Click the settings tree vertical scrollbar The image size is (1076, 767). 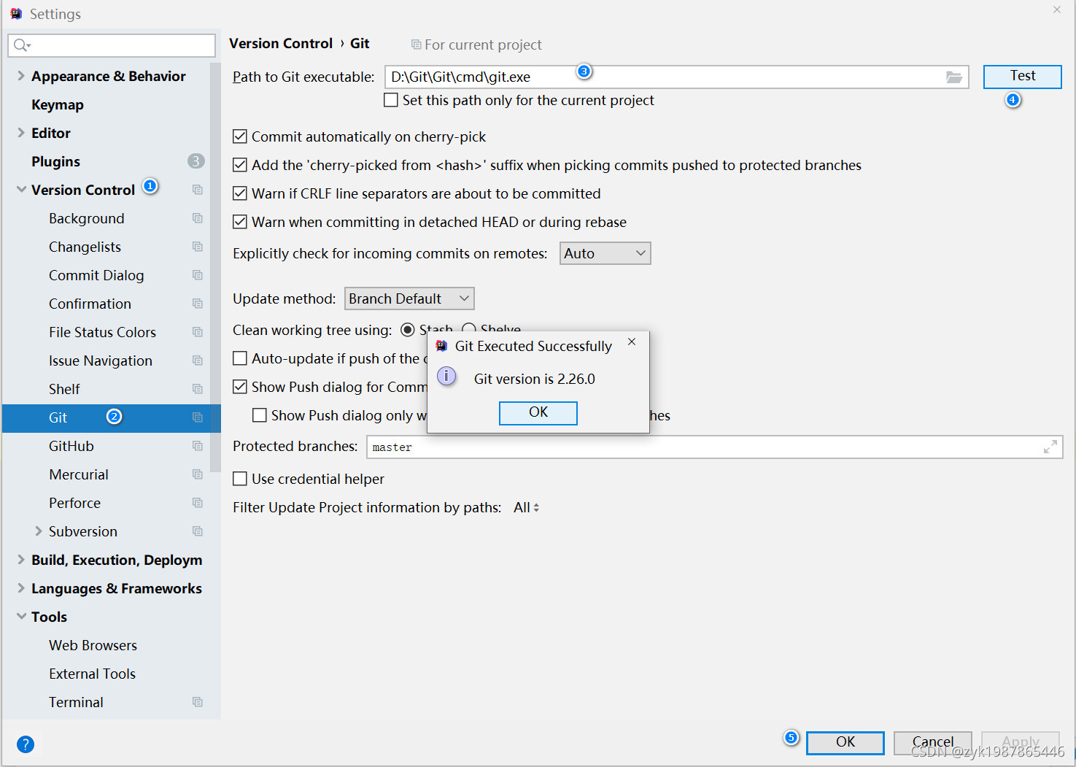click(215, 267)
